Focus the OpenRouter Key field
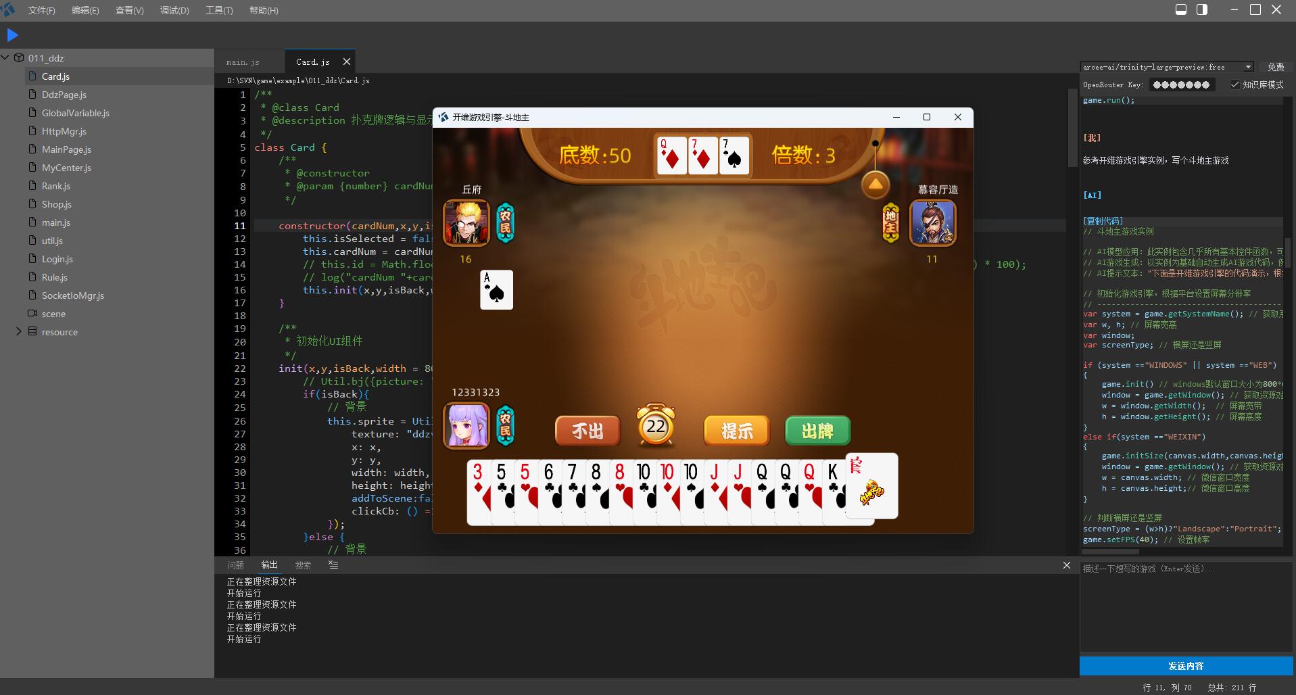1296x695 pixels. 1181,85
